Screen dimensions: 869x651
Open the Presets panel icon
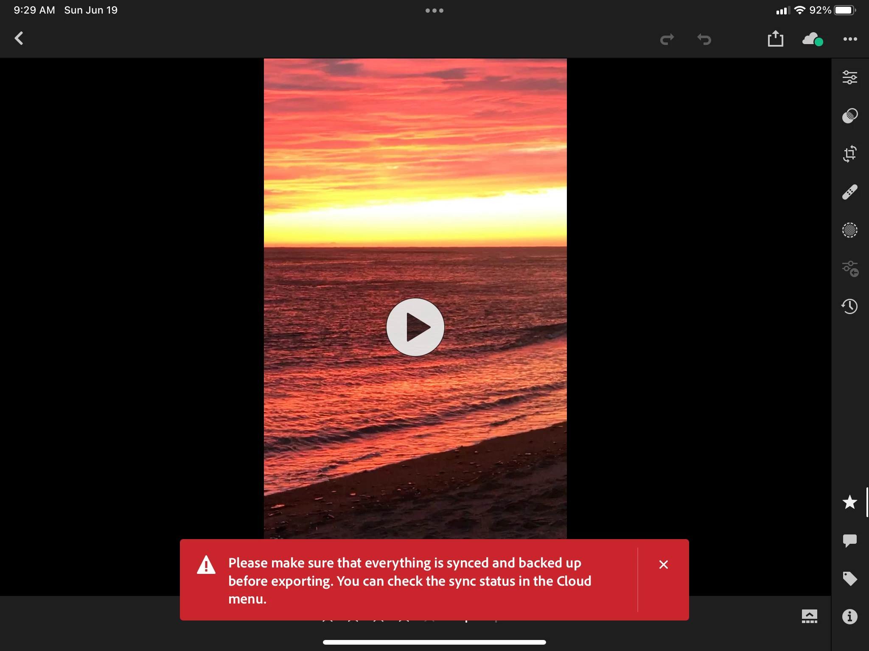[x=849, y=115]
